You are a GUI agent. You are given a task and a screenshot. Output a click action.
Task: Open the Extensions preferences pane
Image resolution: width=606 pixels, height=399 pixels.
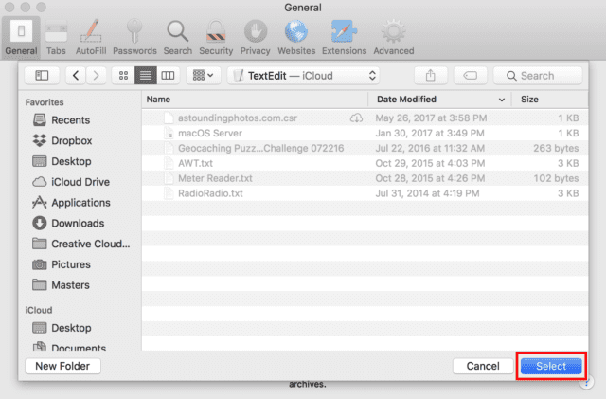click(344, 36)
